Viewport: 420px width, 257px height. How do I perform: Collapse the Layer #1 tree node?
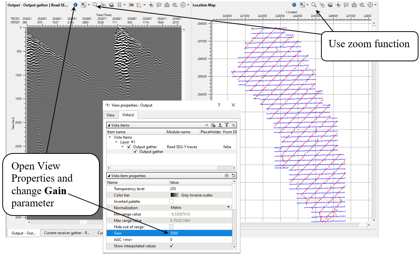[x=117, y=142]
